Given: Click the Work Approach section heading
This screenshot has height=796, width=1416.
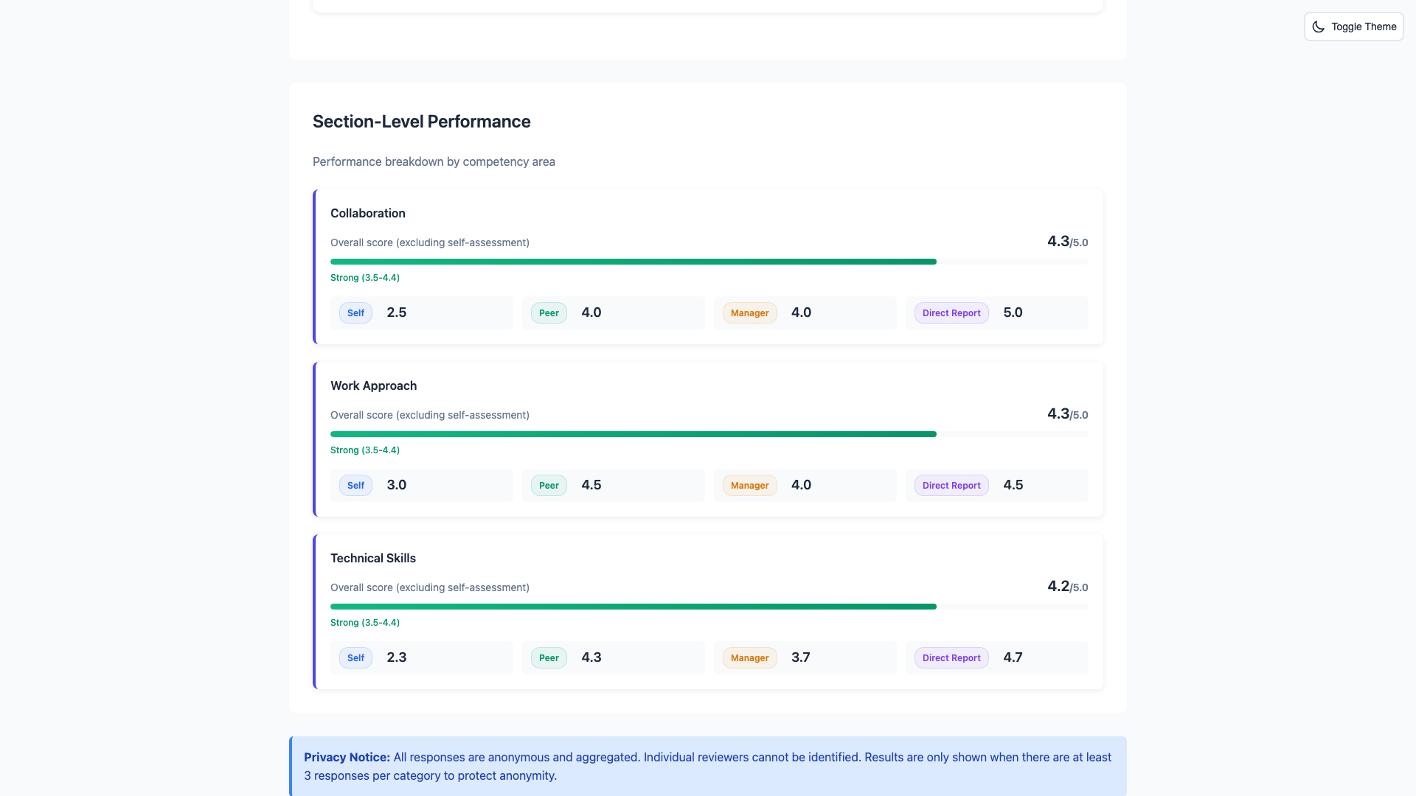Looking at the screenshot, I should pos(373,385).
